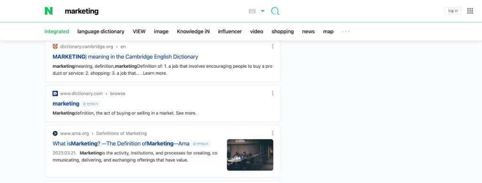Screen dimensions: 482x183
Task: Click the ama.org favicon
Action: 55,133
